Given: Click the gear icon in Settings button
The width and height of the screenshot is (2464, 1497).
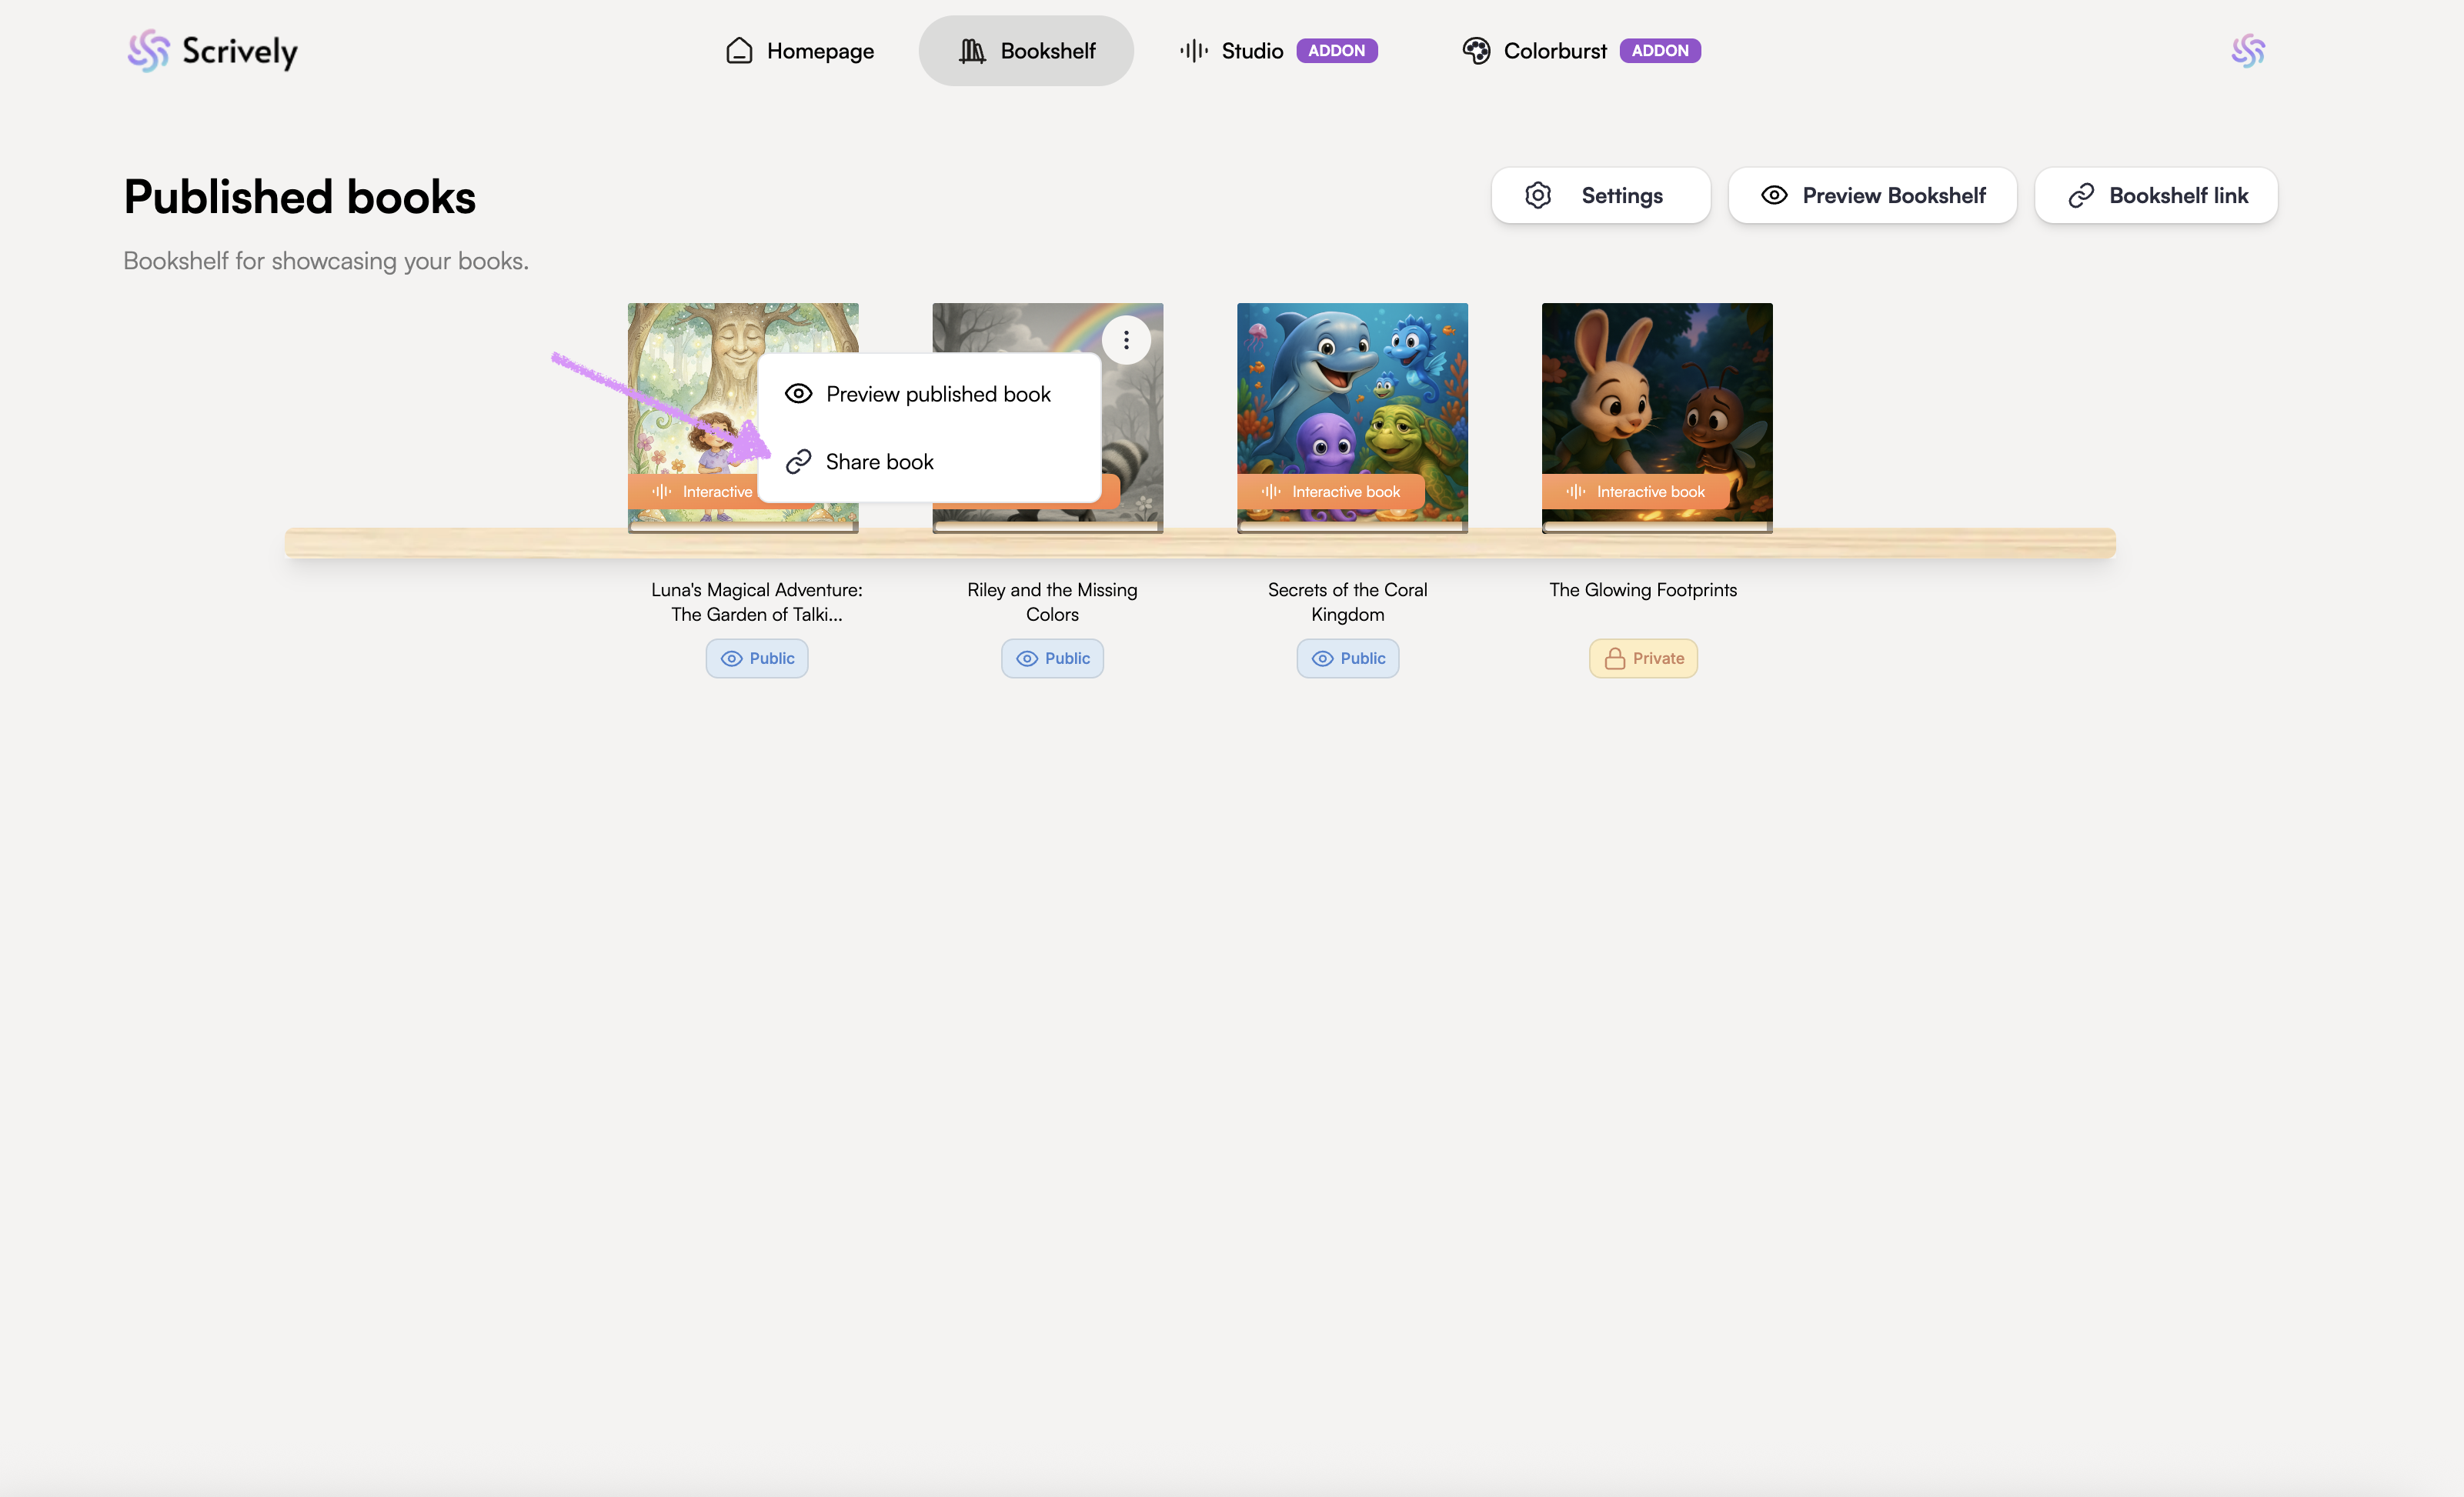Looking at the screenshot, I should click(x=1538, y=195).
